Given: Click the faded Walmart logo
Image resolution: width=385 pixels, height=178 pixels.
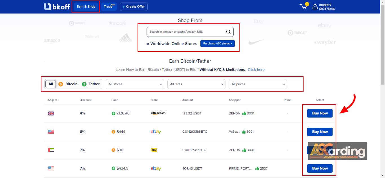Looking at the screenshot, I should point(95,37).
